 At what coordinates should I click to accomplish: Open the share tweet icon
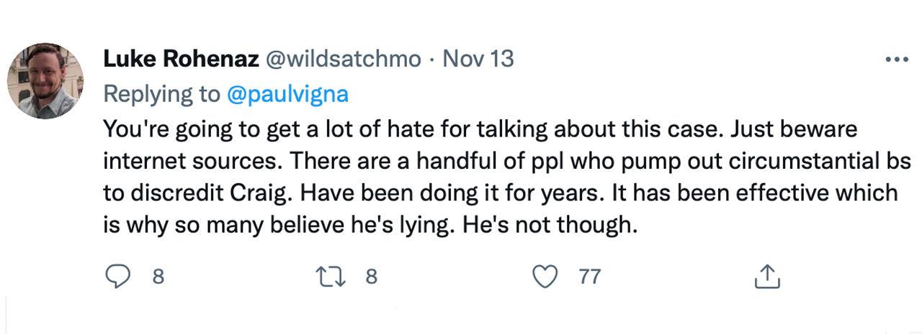point(767,277)
